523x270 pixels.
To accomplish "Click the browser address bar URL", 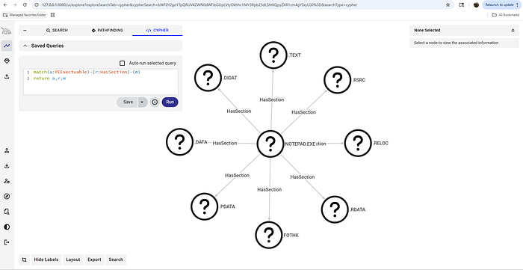I will [x=199, y=5].
